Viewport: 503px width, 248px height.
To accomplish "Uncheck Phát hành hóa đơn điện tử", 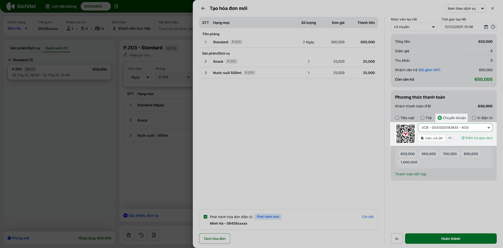I will pos(206,217).
